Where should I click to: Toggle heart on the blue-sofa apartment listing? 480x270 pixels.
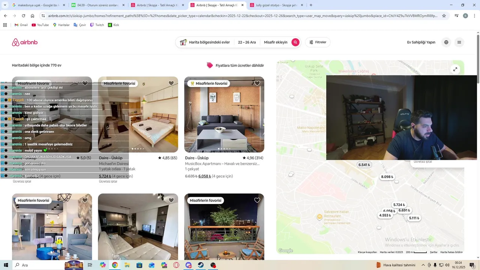(85, 200)
